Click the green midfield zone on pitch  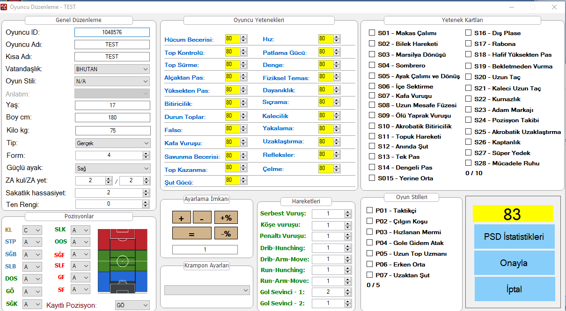point(122,261)
